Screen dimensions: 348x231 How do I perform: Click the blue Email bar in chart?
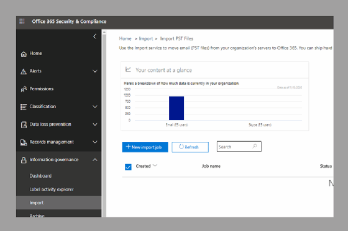point(176,108)
